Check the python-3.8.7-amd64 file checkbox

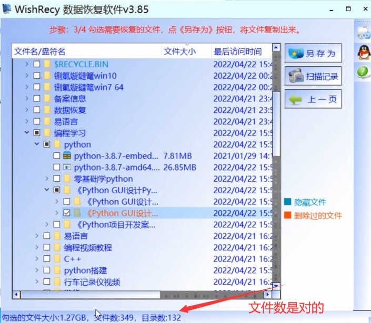click(x=56, y=167)
